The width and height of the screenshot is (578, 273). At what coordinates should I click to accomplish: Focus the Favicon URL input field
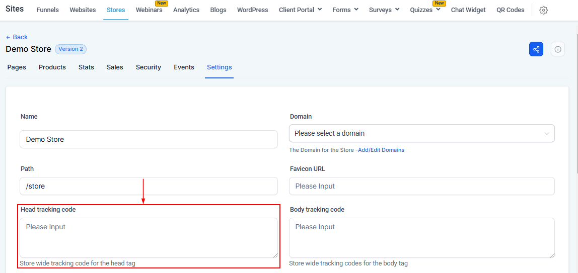[x=421, y=186]
